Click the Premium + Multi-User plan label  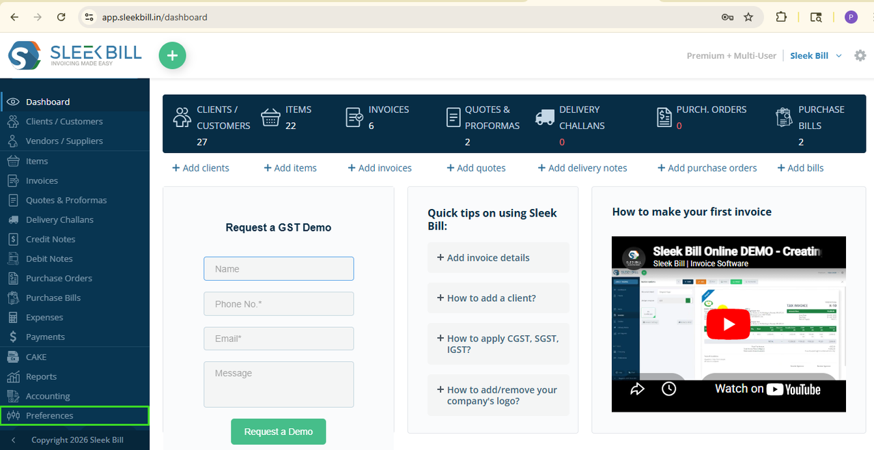[x=731, y=56]
